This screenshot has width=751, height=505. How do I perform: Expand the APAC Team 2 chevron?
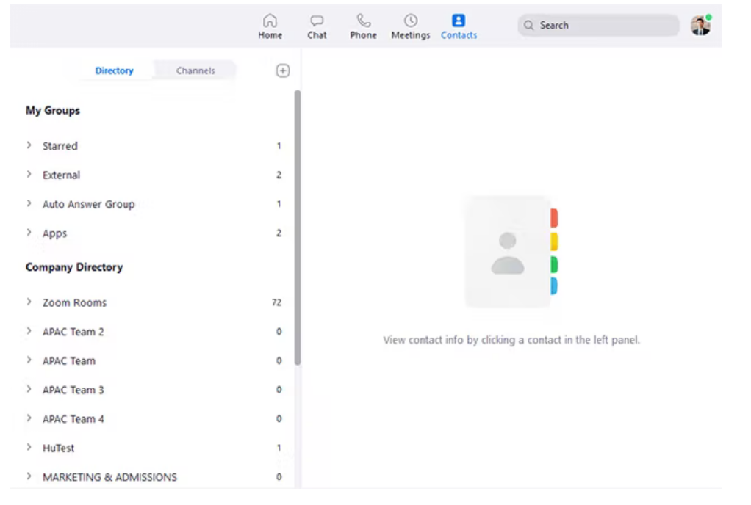coord(29,332)
